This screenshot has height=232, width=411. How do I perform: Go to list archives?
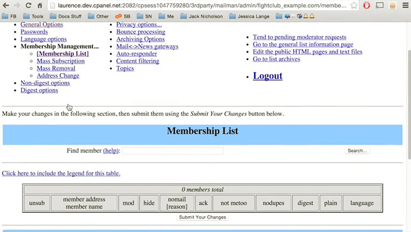pyautogui.click(x=276, y=59)
